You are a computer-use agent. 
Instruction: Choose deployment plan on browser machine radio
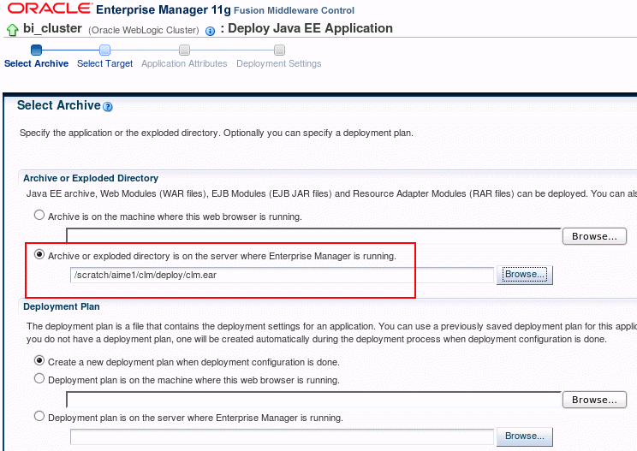pos(39,379)
